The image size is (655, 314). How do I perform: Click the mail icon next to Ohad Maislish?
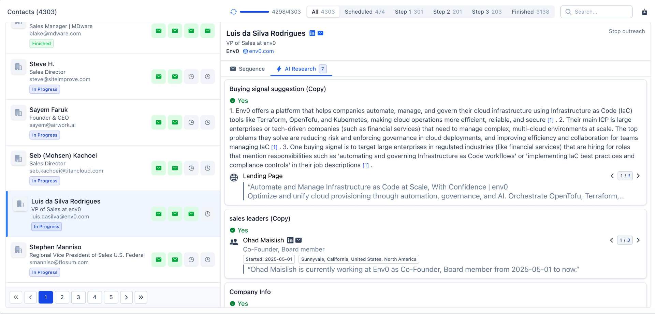click(x=299, y=240)
